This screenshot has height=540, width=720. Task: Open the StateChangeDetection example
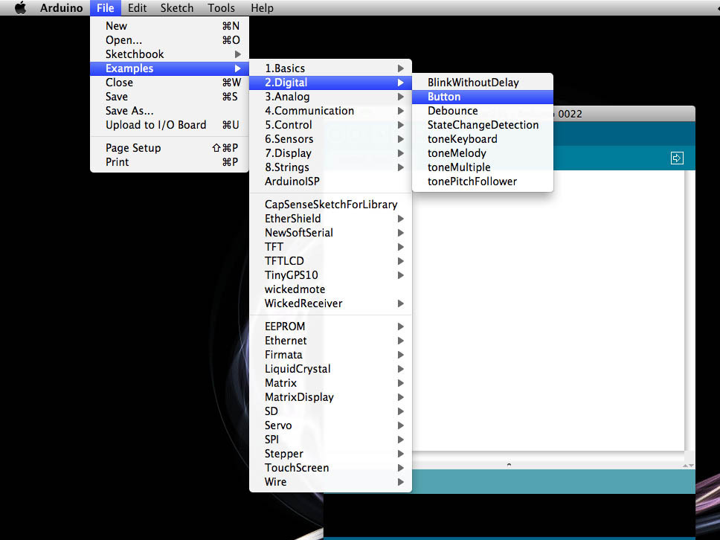[483, 125]
